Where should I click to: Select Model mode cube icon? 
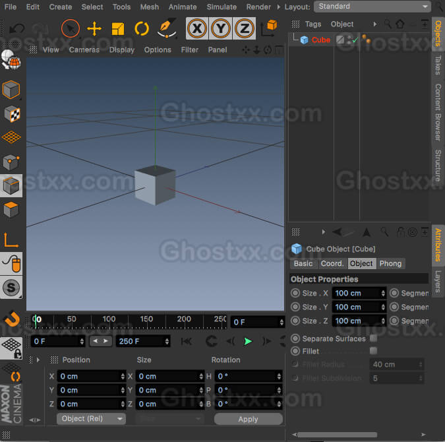pos(11,90)
